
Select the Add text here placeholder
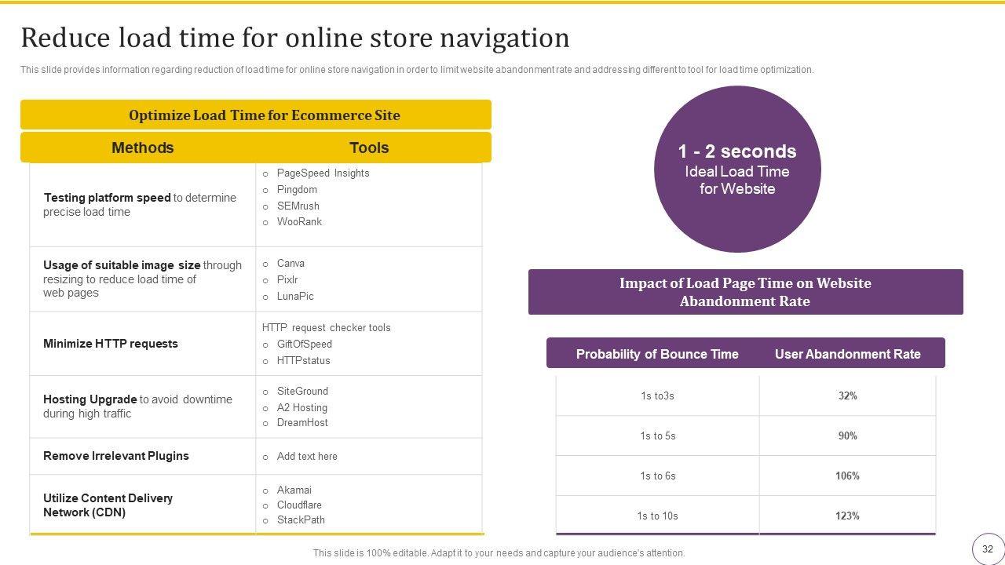(x=307, y=457)
